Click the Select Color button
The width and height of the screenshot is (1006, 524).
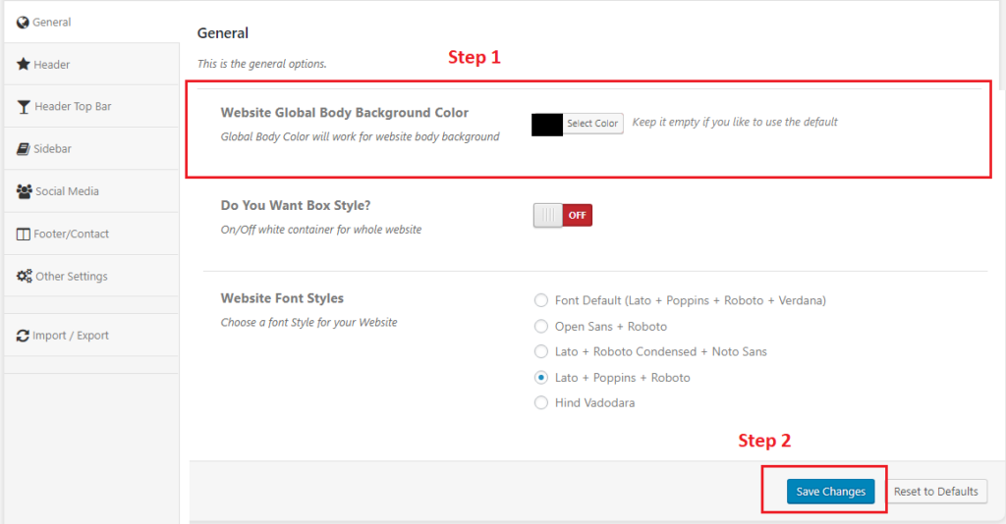point(592,124)
